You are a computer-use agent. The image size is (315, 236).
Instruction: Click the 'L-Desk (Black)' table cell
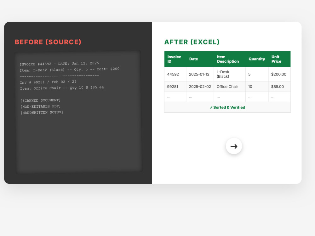pyautogui.click(x=230, y=74)
